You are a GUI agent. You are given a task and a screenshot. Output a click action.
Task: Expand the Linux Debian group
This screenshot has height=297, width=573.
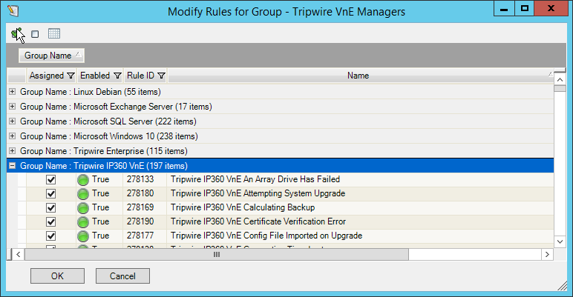12,92
